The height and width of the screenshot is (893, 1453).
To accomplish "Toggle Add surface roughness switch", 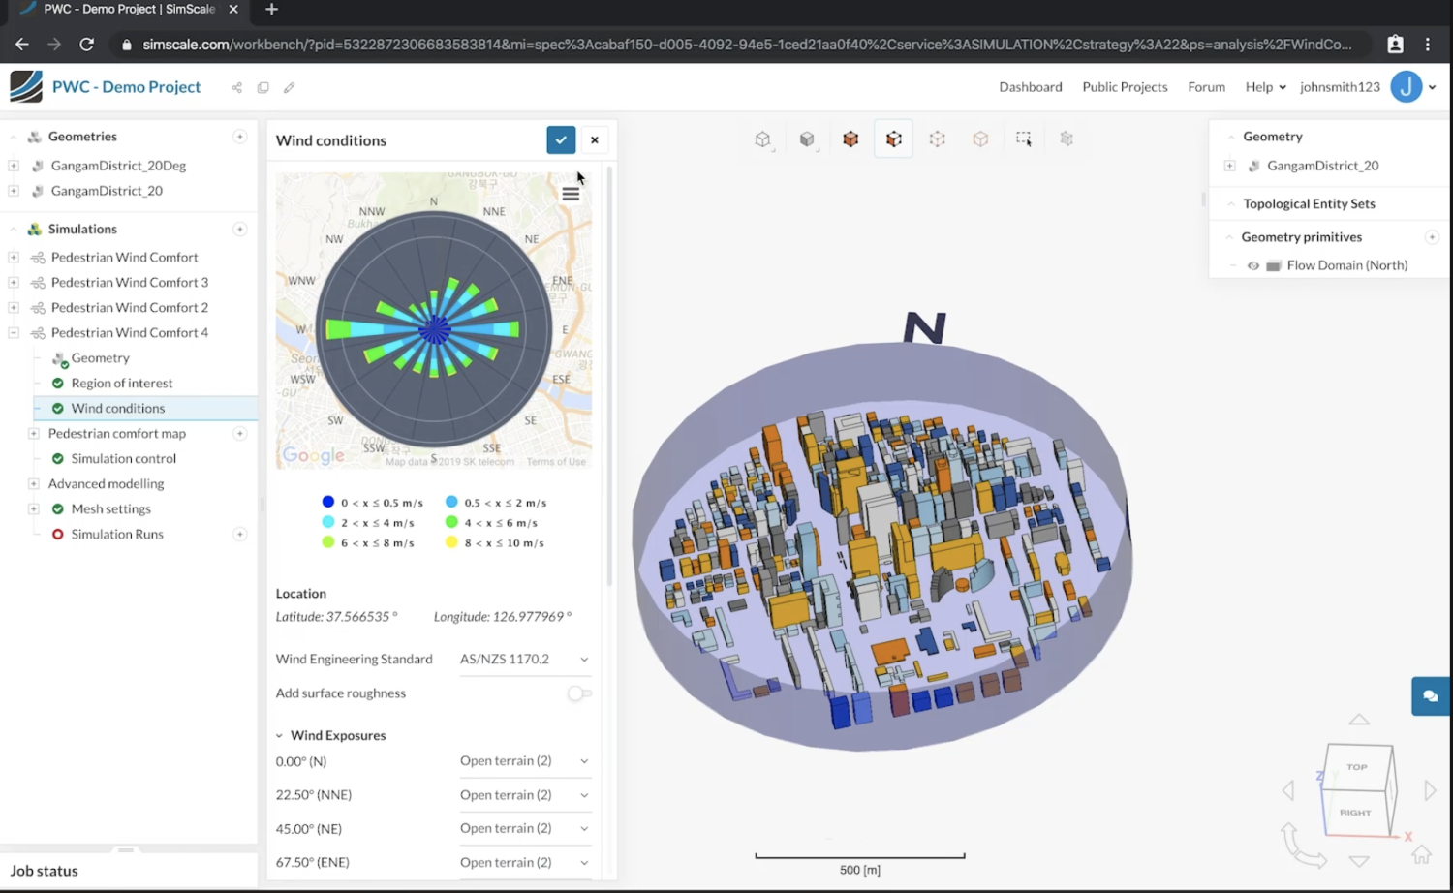I will point(579,693).
